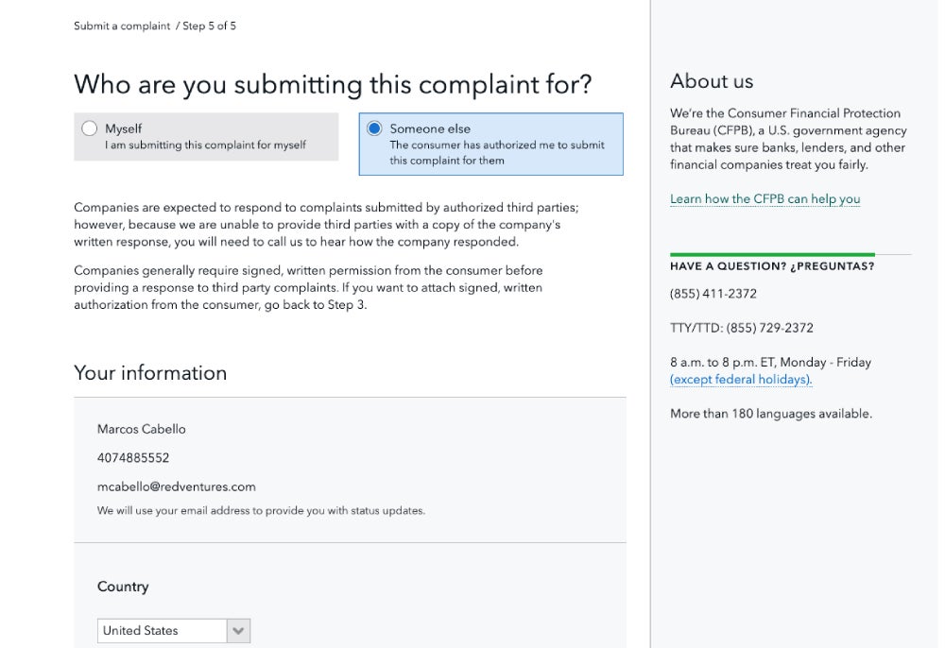
Task: Click the name Marcos Cabello
Action: click(142, 429)
